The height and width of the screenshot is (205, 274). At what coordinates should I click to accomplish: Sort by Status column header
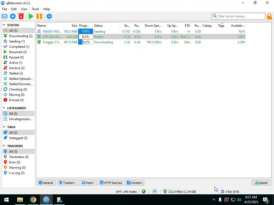coord(106,26)
